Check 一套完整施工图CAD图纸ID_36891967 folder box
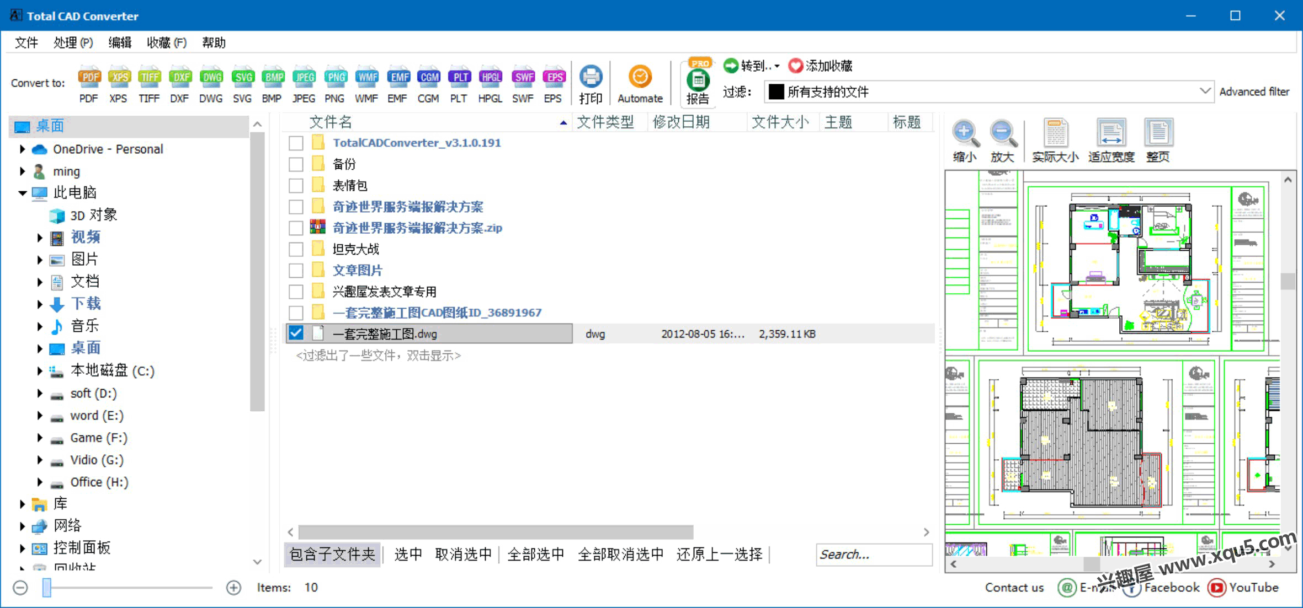The height and width of the screenshot is (608, 1303). pos(296,313)
